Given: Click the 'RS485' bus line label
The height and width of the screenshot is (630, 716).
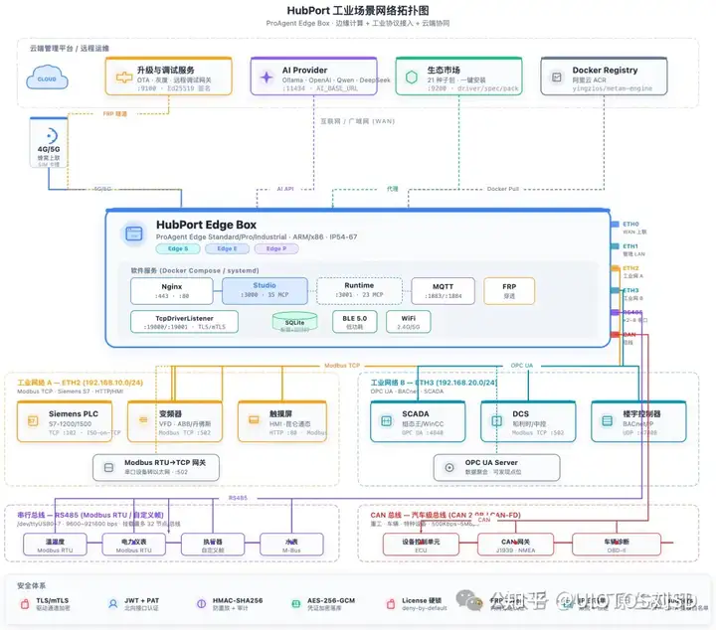Looking at the screenshot, I should point(238,498).
